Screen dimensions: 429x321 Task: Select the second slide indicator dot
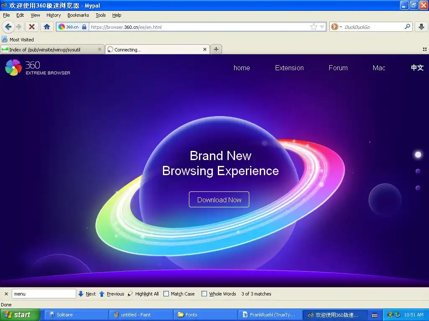[x=418, y=171]
